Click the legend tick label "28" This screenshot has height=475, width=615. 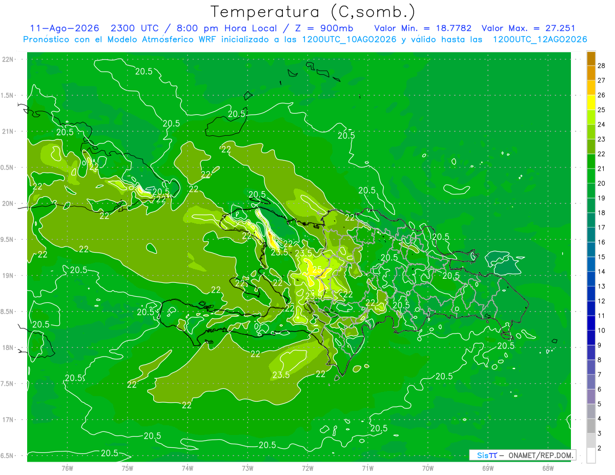click(x=601, y=66)
